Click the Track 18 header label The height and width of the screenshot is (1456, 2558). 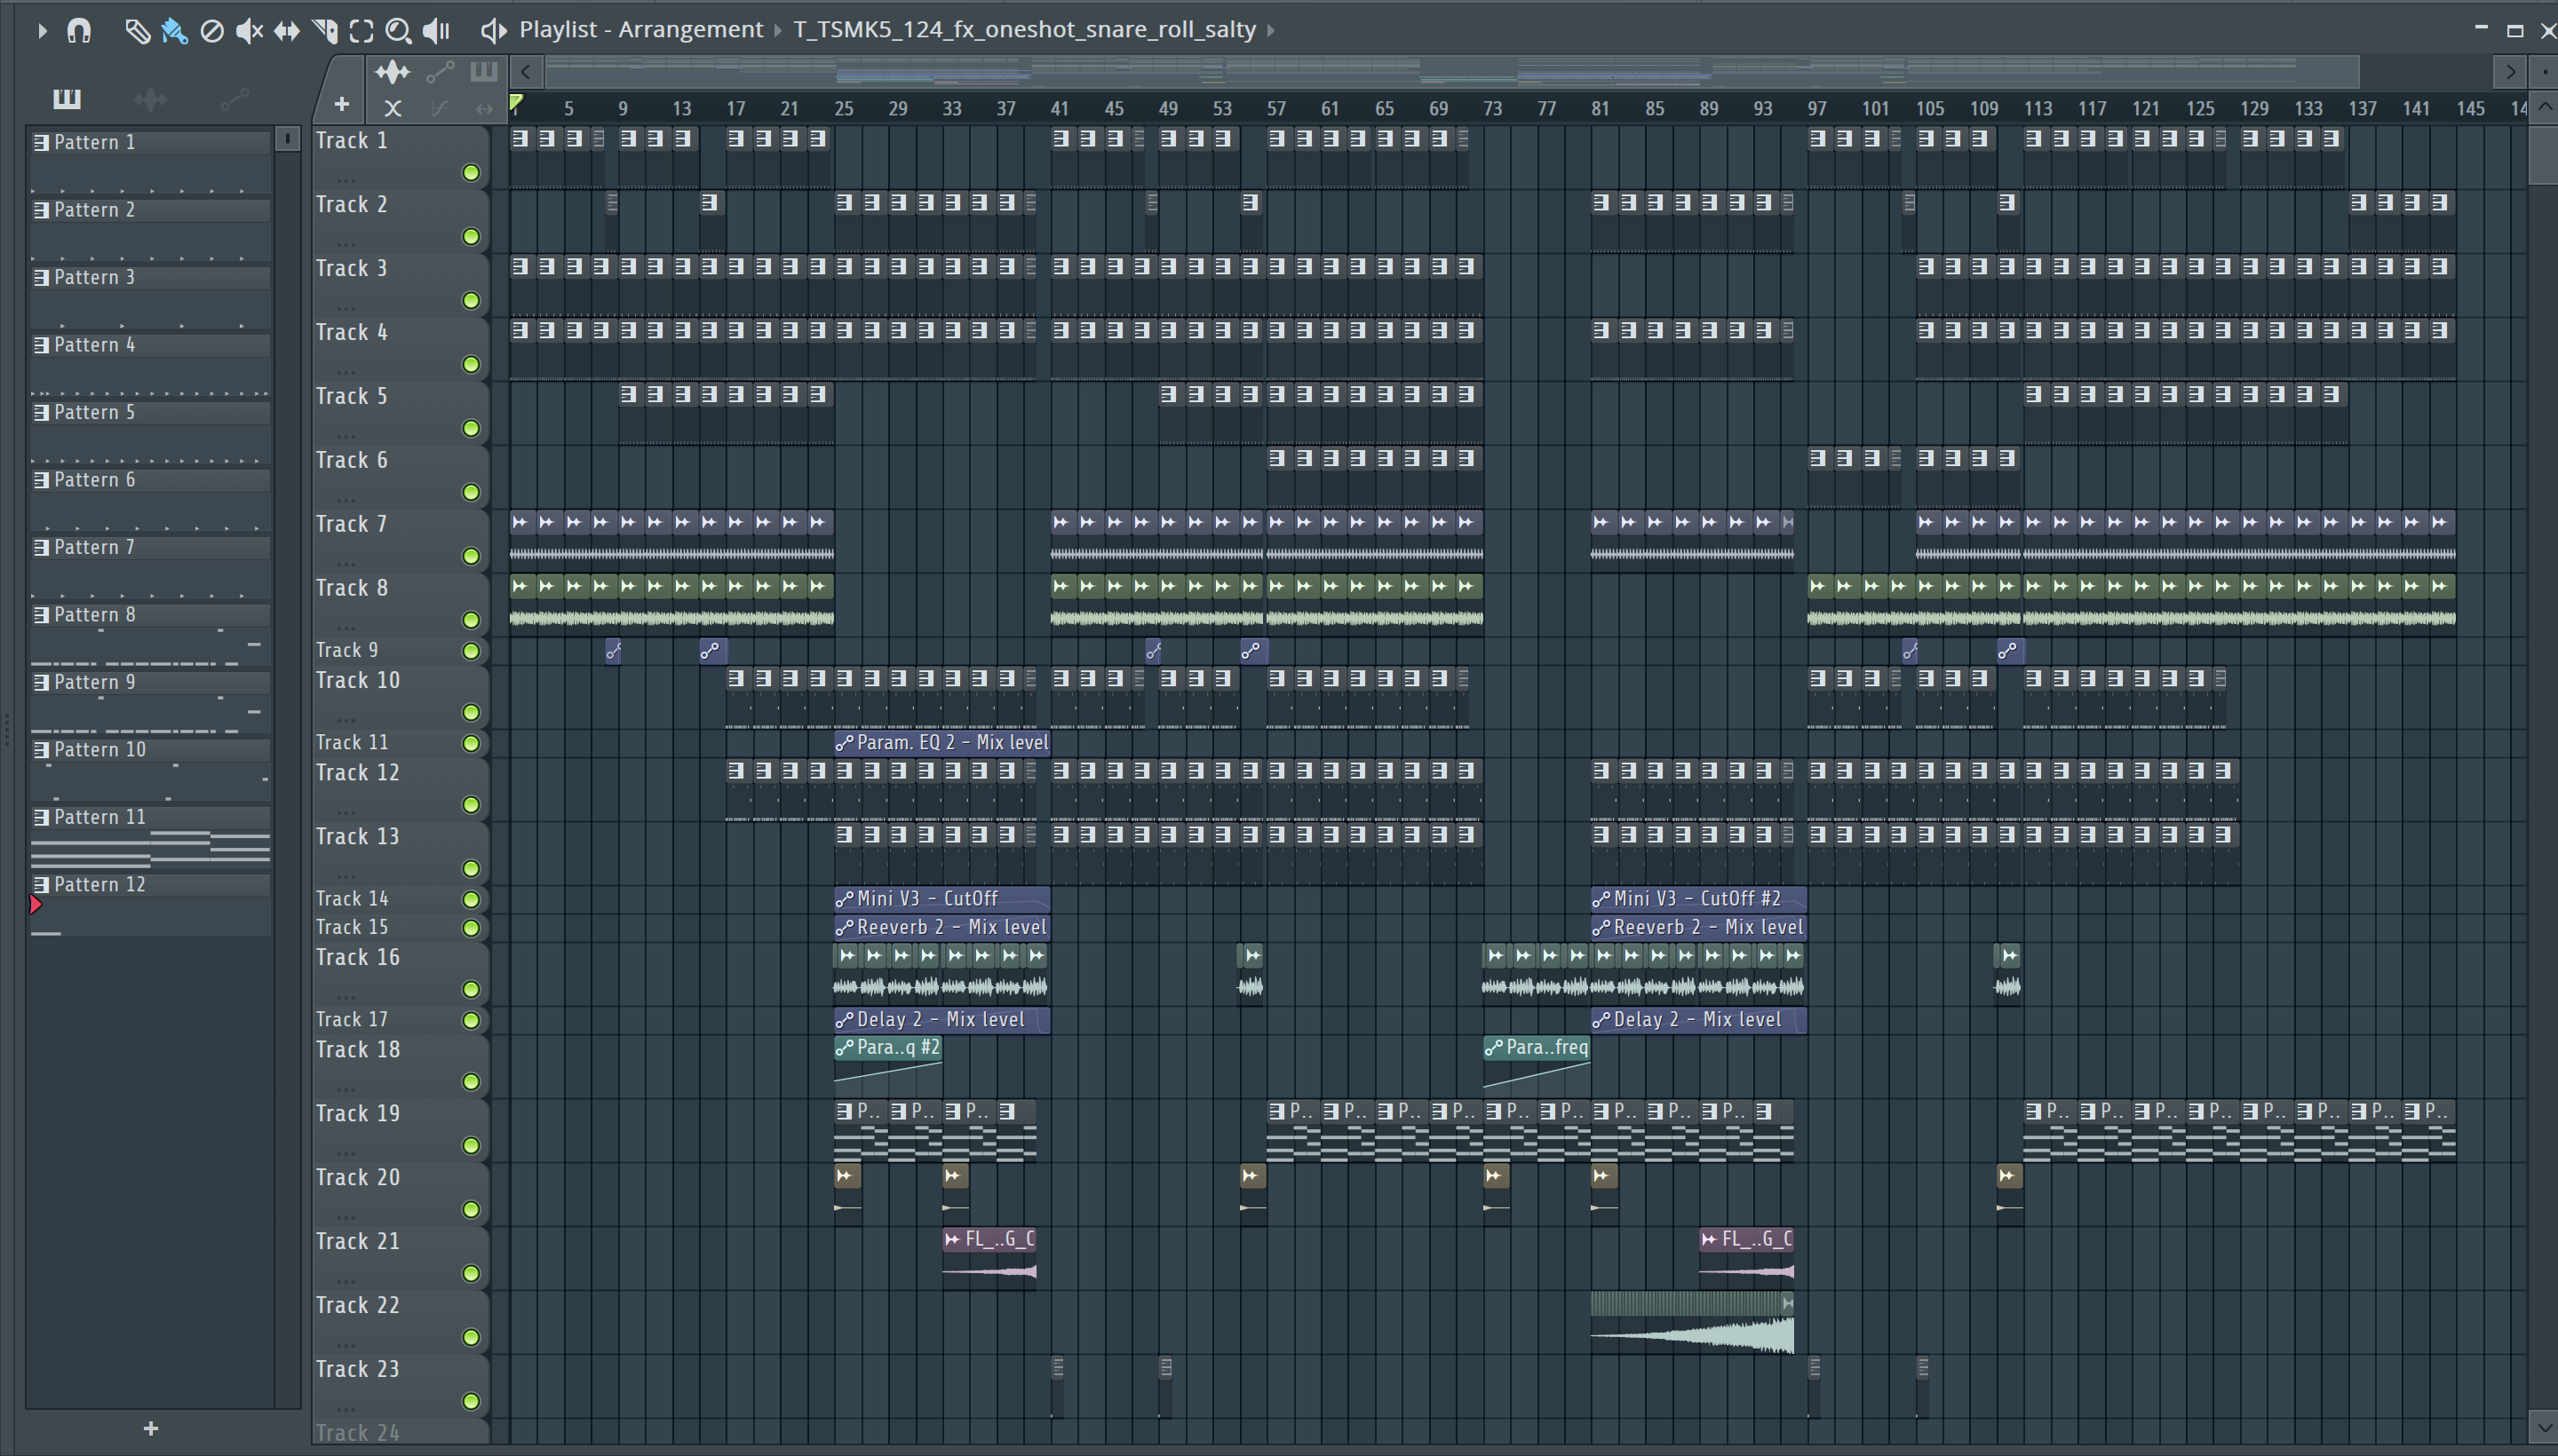coord(357,1050)
